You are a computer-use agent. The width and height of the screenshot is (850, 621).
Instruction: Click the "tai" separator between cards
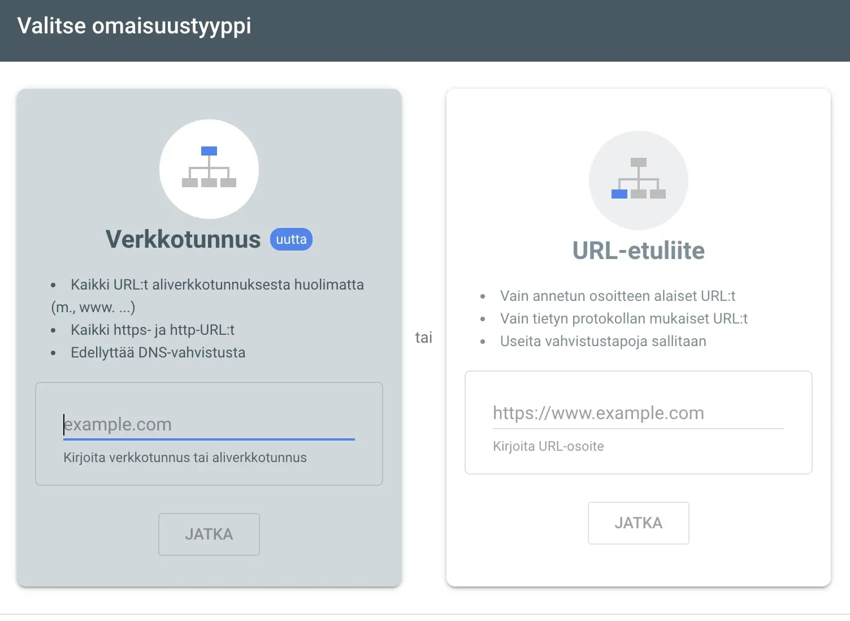[x=423, y=338]
